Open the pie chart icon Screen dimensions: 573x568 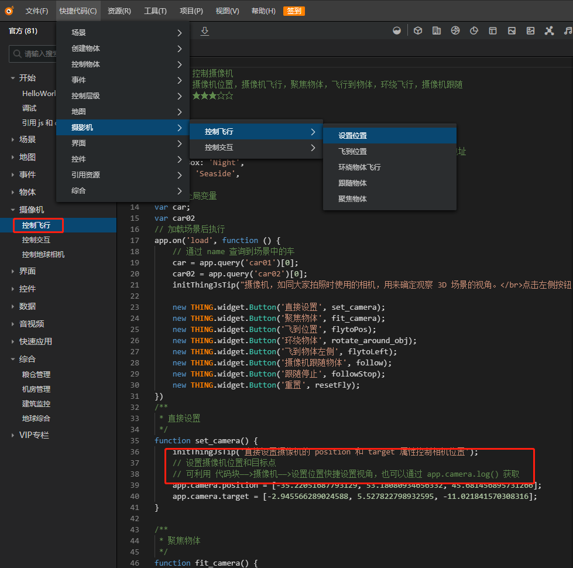[x=474, y=30]
